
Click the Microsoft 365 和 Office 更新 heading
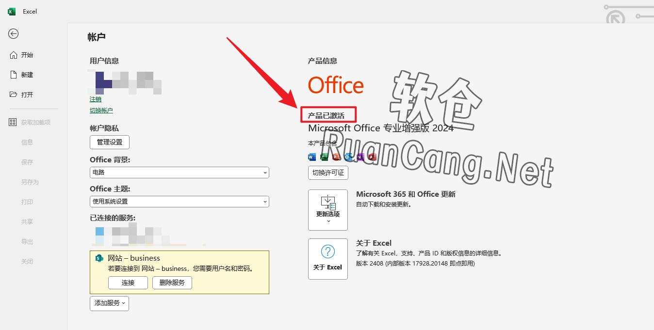[x=406, y=194]
